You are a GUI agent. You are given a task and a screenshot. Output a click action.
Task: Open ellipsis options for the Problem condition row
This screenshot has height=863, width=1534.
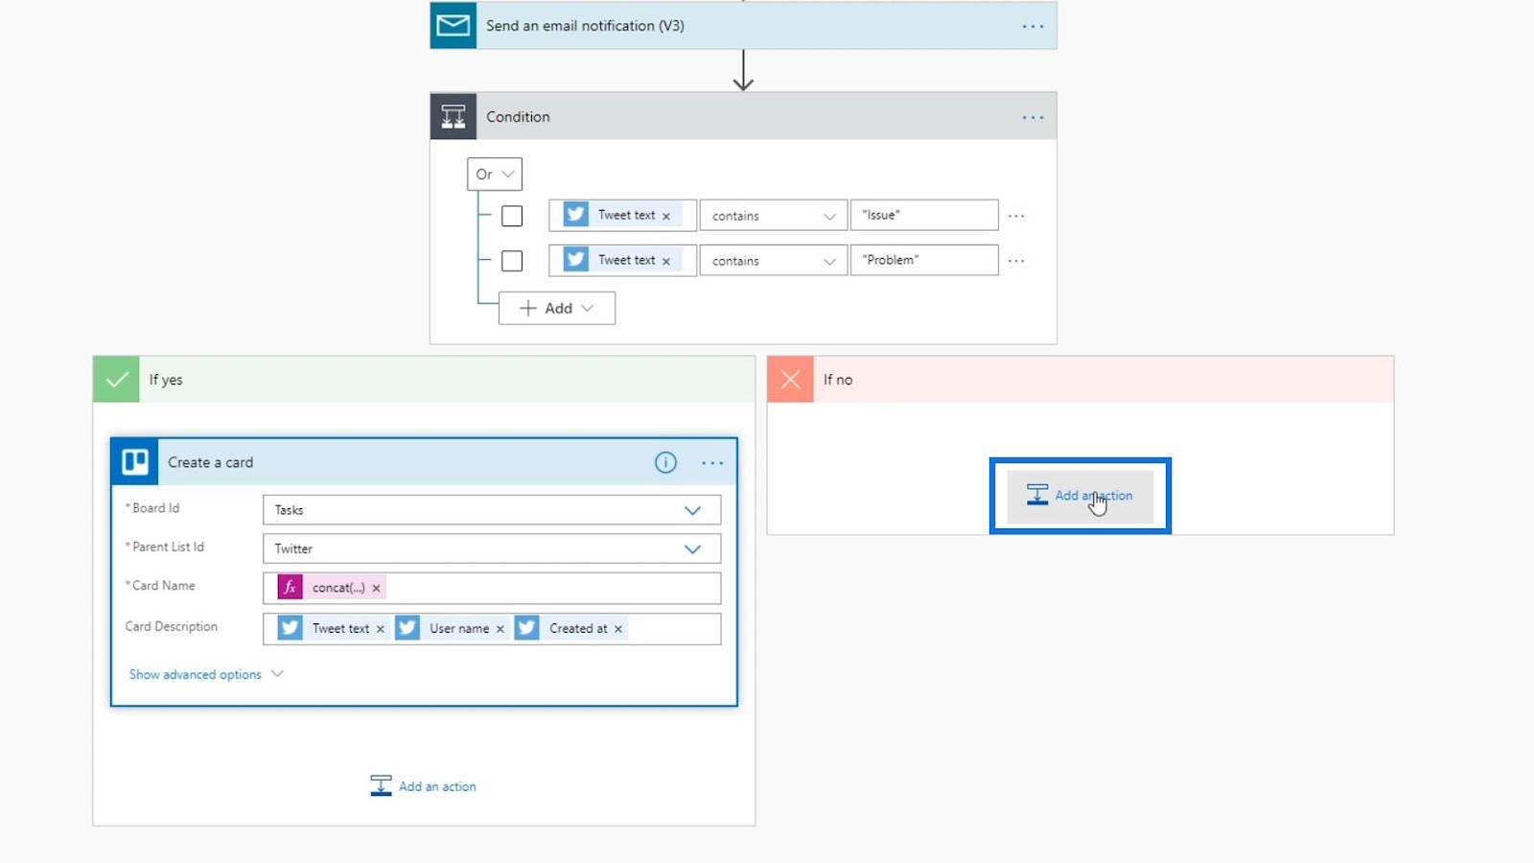(1016, 261)
